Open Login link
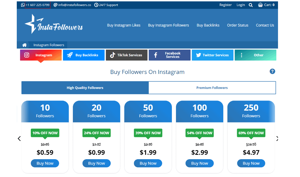Screen dimensions: 300x177 click(241, 5)
